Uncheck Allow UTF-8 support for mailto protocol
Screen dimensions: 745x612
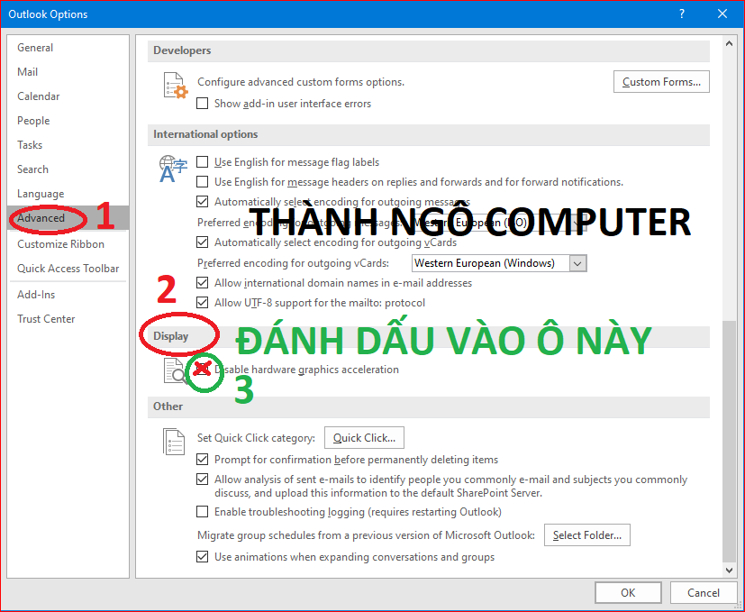pyautogui.click(x=203, y=303)
